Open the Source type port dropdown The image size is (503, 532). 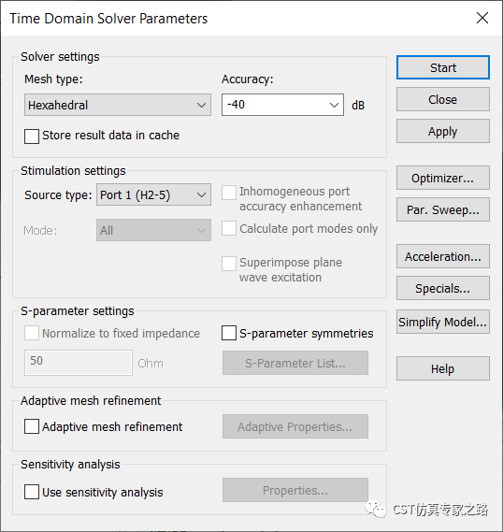click(x=153, y=194)
